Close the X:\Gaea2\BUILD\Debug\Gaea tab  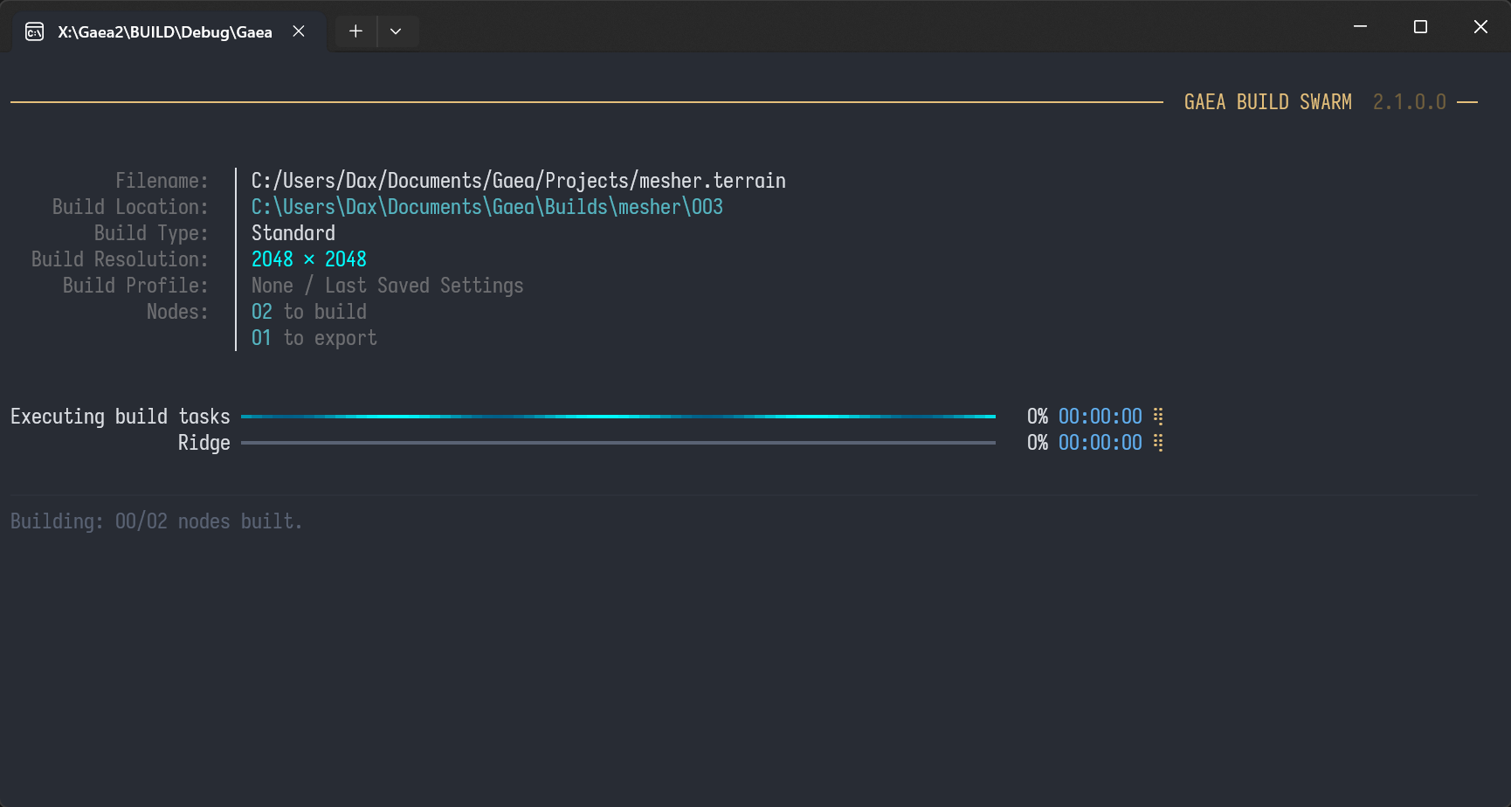(x=298, y=31)
